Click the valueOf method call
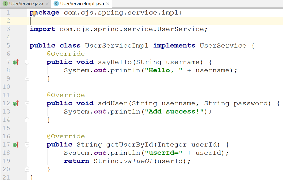This screenshot has height=180, width=283. click(x=138, y=161)
